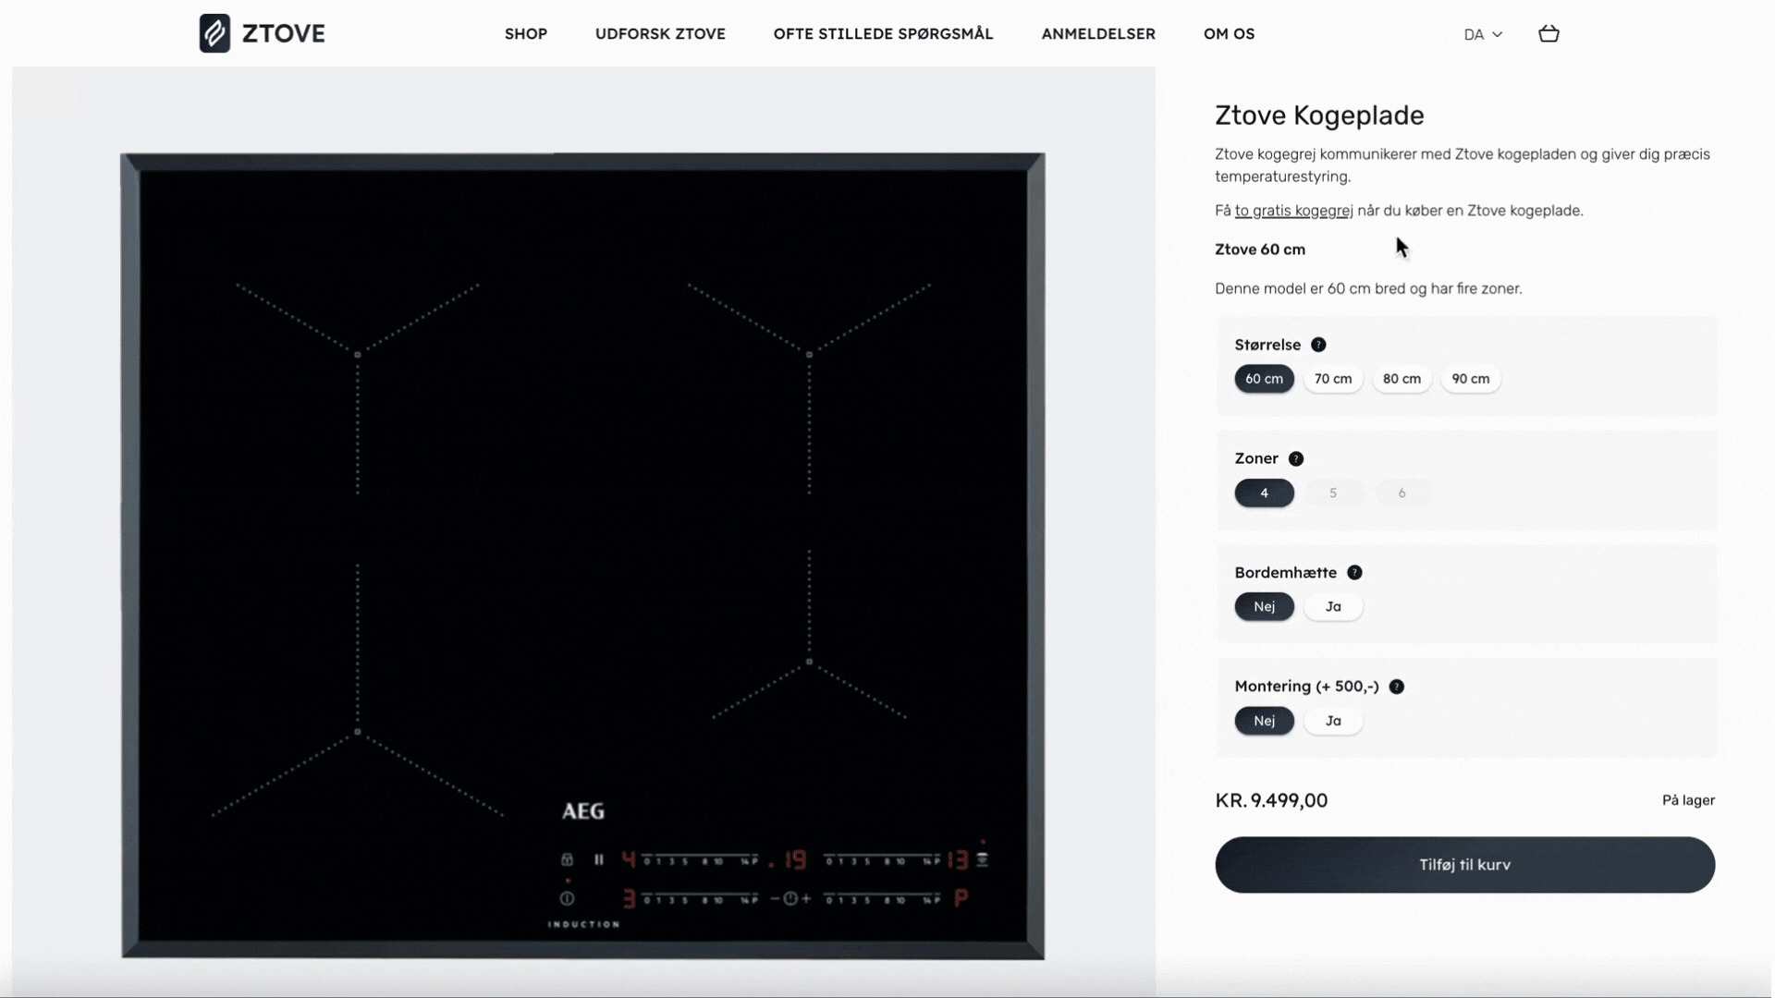Show help info for Montering
Screen dimensions: 1775x998
[x=1397, y=687]
